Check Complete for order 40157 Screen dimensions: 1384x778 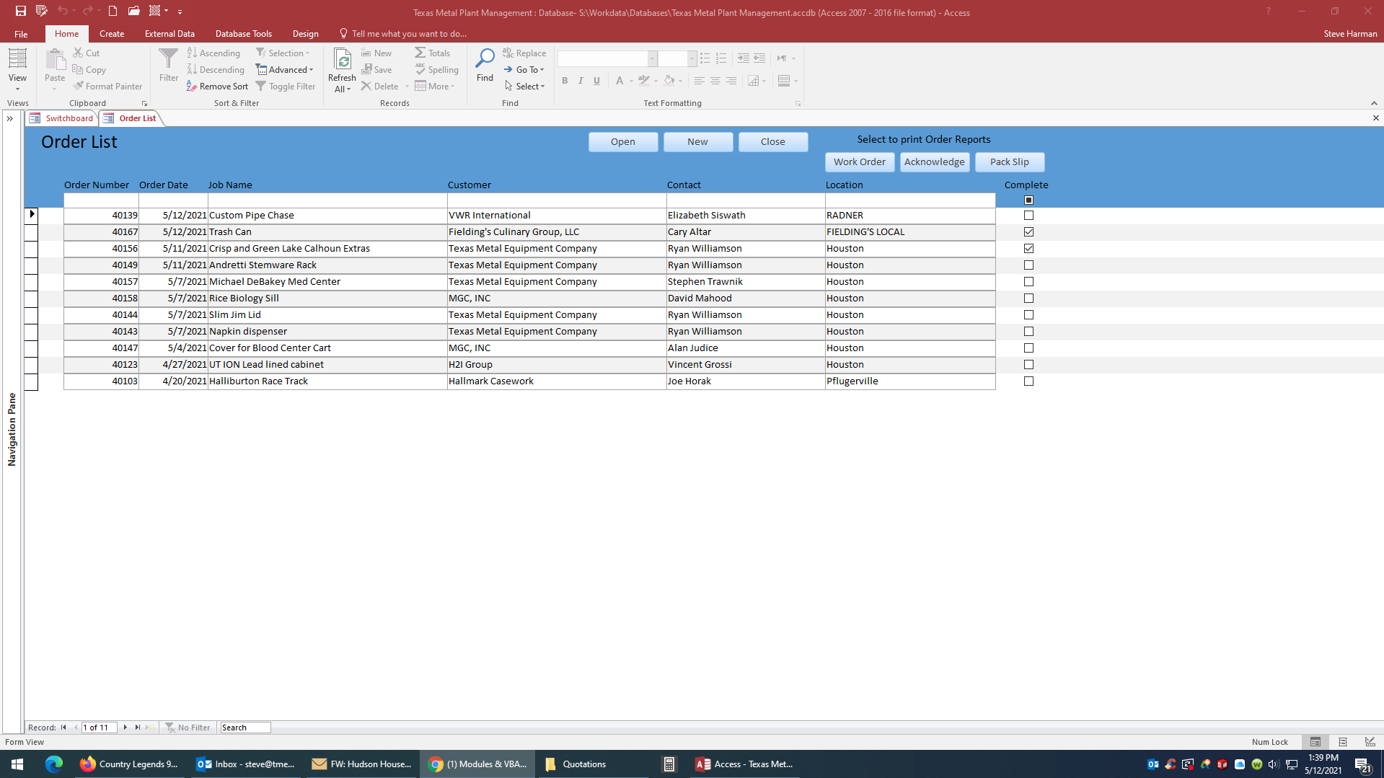pyautogui.click(x=1028, y=282)
